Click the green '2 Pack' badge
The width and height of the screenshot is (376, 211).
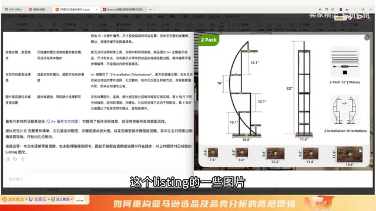point(209,40)
